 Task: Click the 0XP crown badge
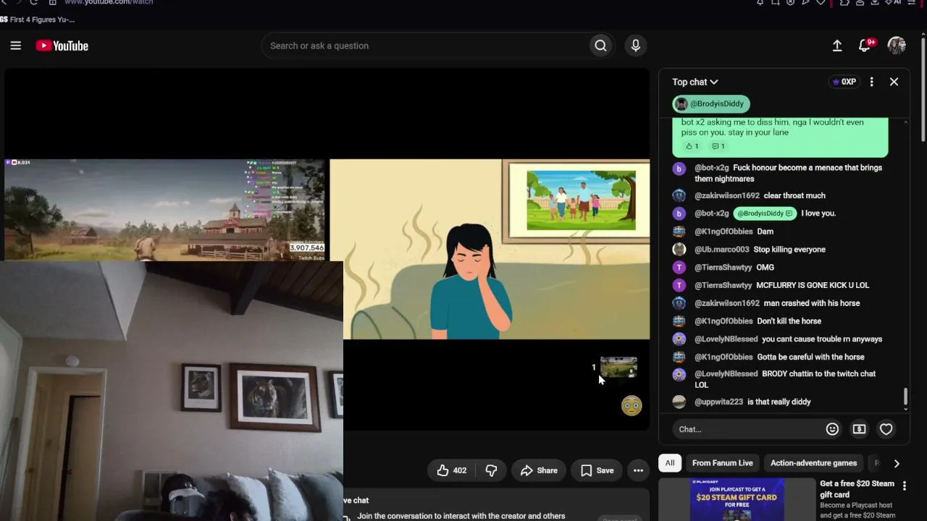tap(844, 82)
